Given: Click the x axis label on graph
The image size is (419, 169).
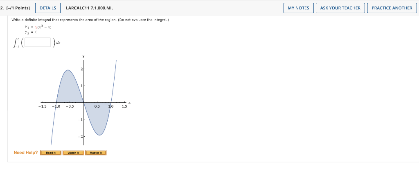Looking at the screenshot, I should click(129, 102).
